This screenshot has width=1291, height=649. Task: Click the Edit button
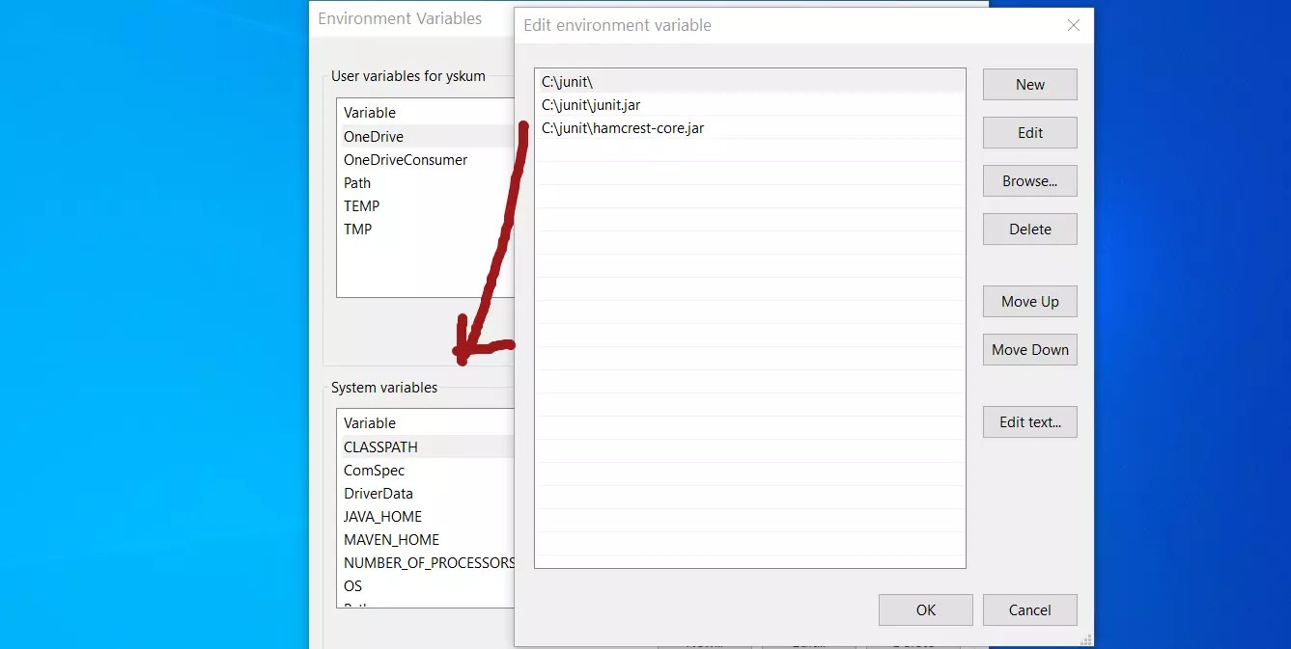1029,132
